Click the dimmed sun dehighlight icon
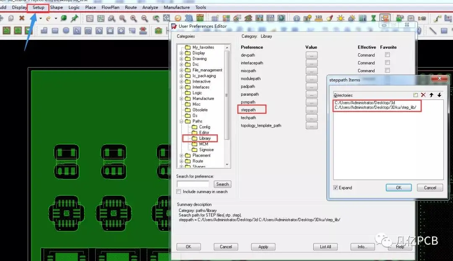Image resolution: width=453 pixels, height=261 pixels. [351, 18]
